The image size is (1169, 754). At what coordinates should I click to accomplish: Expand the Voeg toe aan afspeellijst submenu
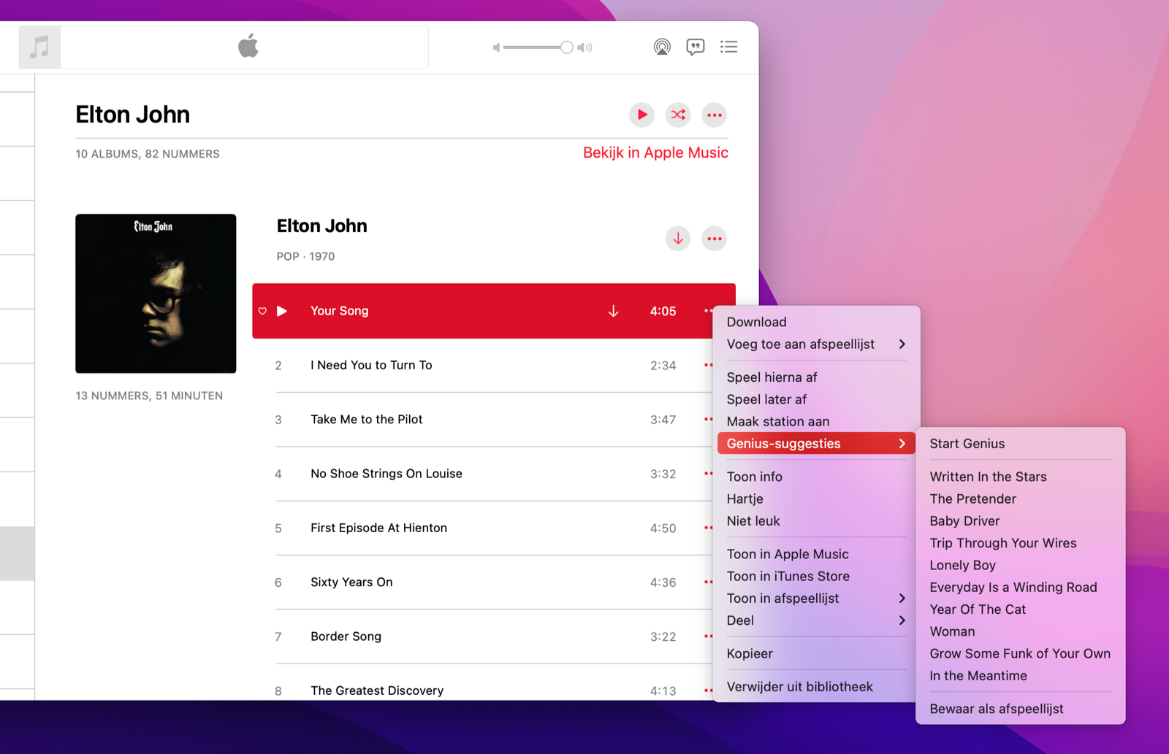point(816,344)
